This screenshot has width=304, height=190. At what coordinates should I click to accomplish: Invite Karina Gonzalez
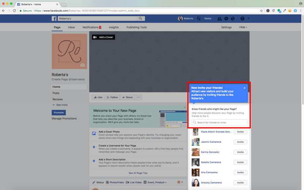coord(240,152)
